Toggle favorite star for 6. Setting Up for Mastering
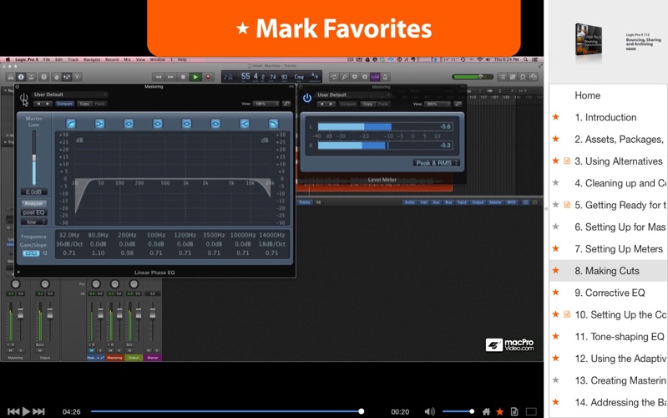Image resolution: width=668 pixels, height=418 pixels. [x=555, y=227]
